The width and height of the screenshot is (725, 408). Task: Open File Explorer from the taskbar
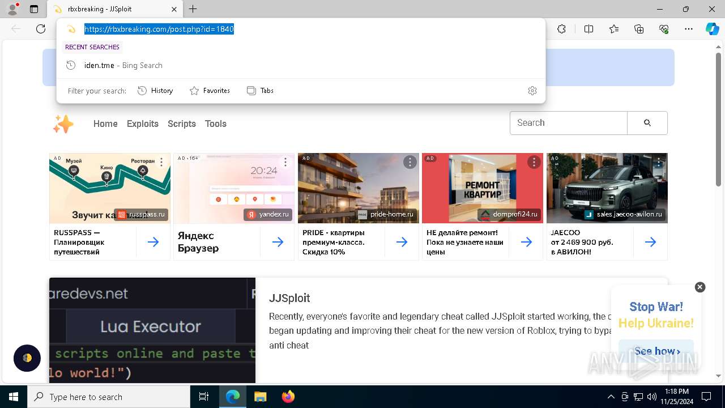coord(260,397)
